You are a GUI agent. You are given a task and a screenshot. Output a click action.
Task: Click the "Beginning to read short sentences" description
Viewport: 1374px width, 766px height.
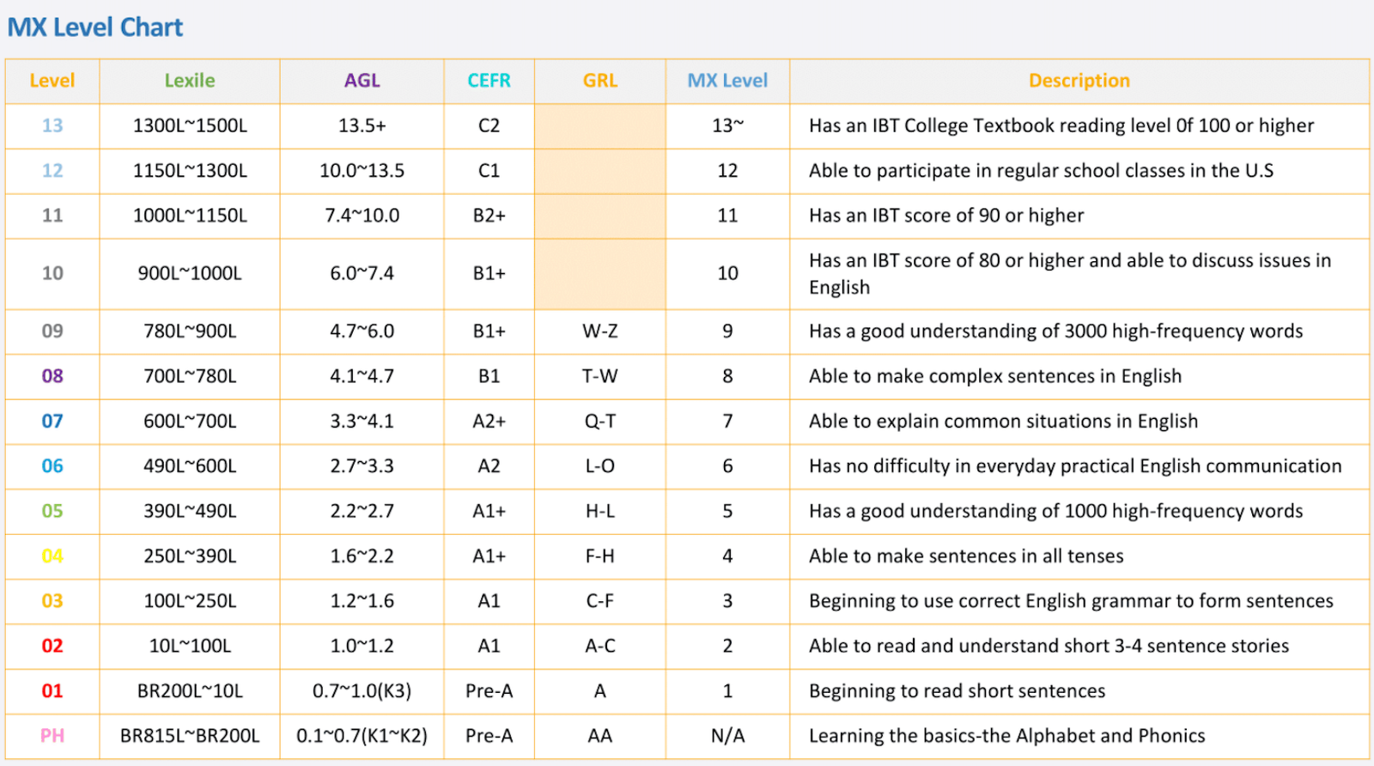tap(957, 691)
